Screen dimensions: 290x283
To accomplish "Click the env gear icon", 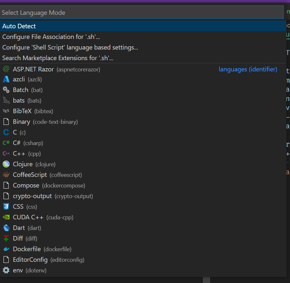I will tap(6, 270).
